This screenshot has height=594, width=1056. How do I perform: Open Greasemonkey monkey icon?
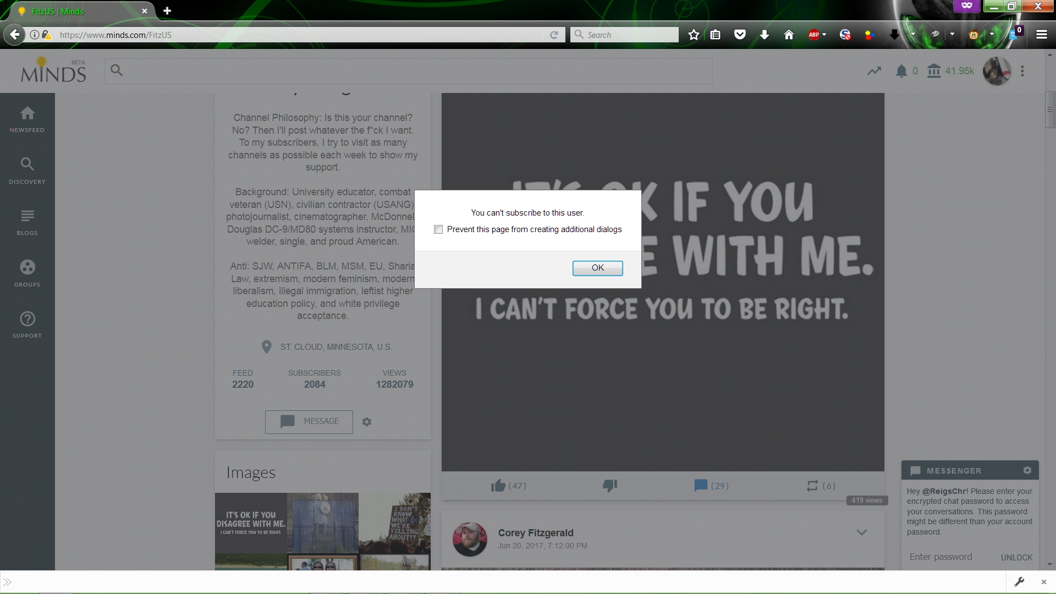click(974, 35)
